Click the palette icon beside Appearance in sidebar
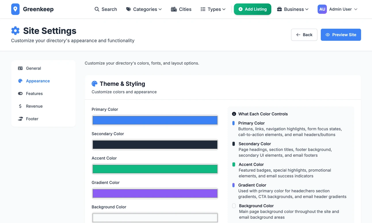The width and height of the screenshot is (372, 223). pos(20,81)
